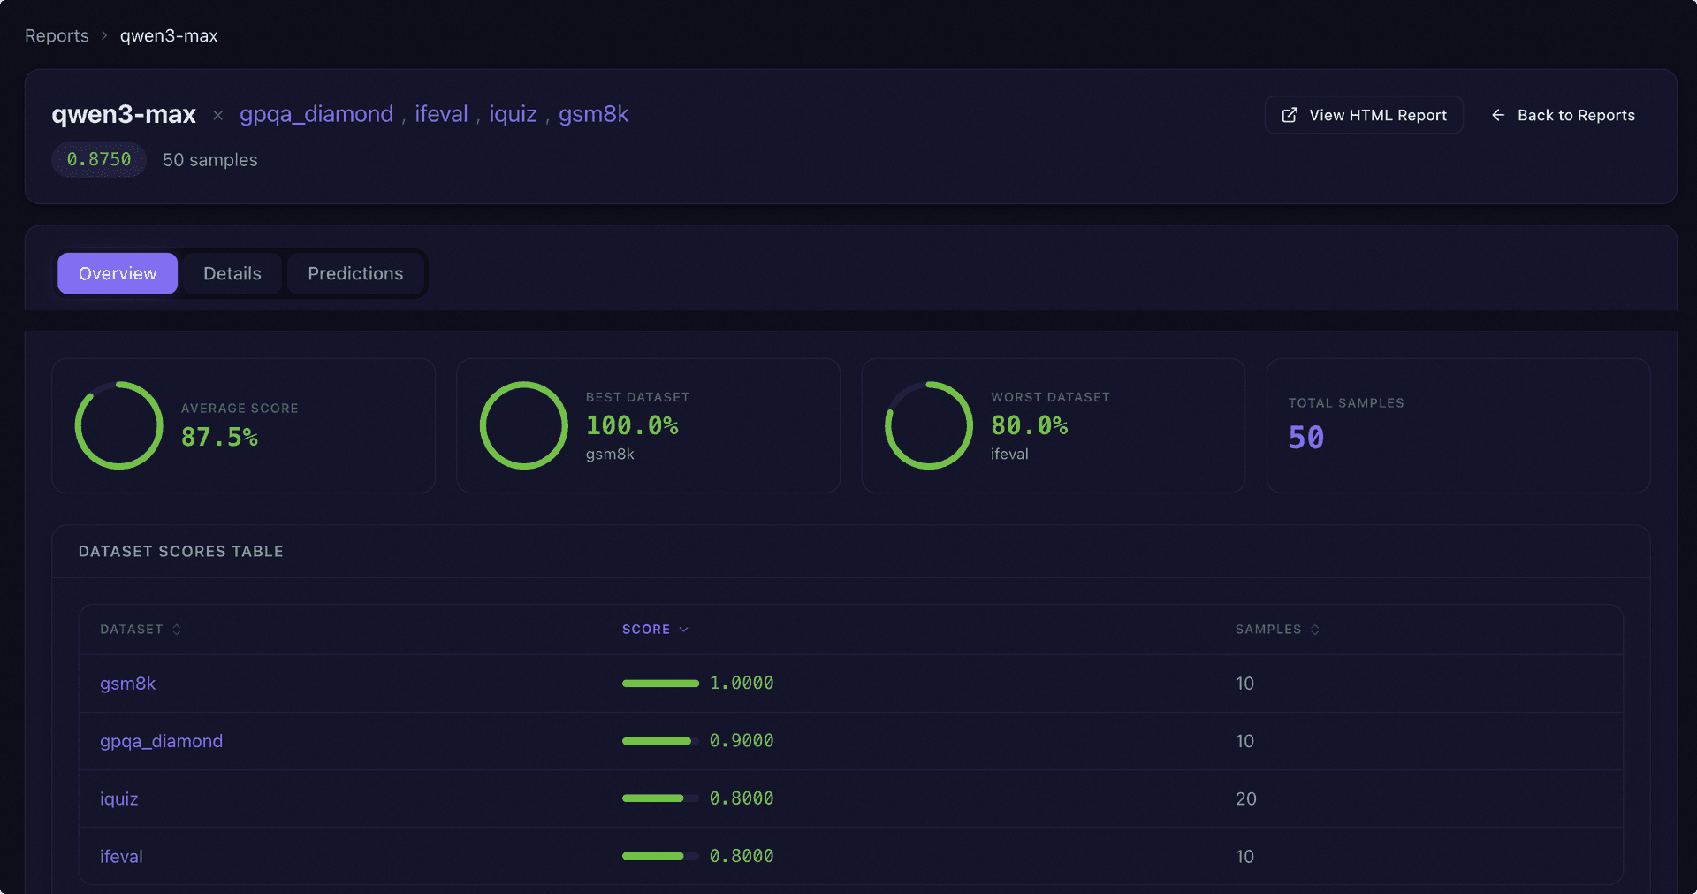Click the Worst Dataset circular gauge
1697x894 pixels.
[x=929, y=425]
